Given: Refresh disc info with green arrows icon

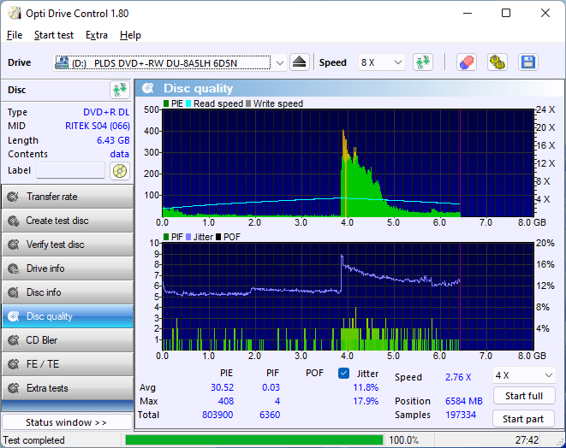Looking at the screenshot, I should [119, 90].
